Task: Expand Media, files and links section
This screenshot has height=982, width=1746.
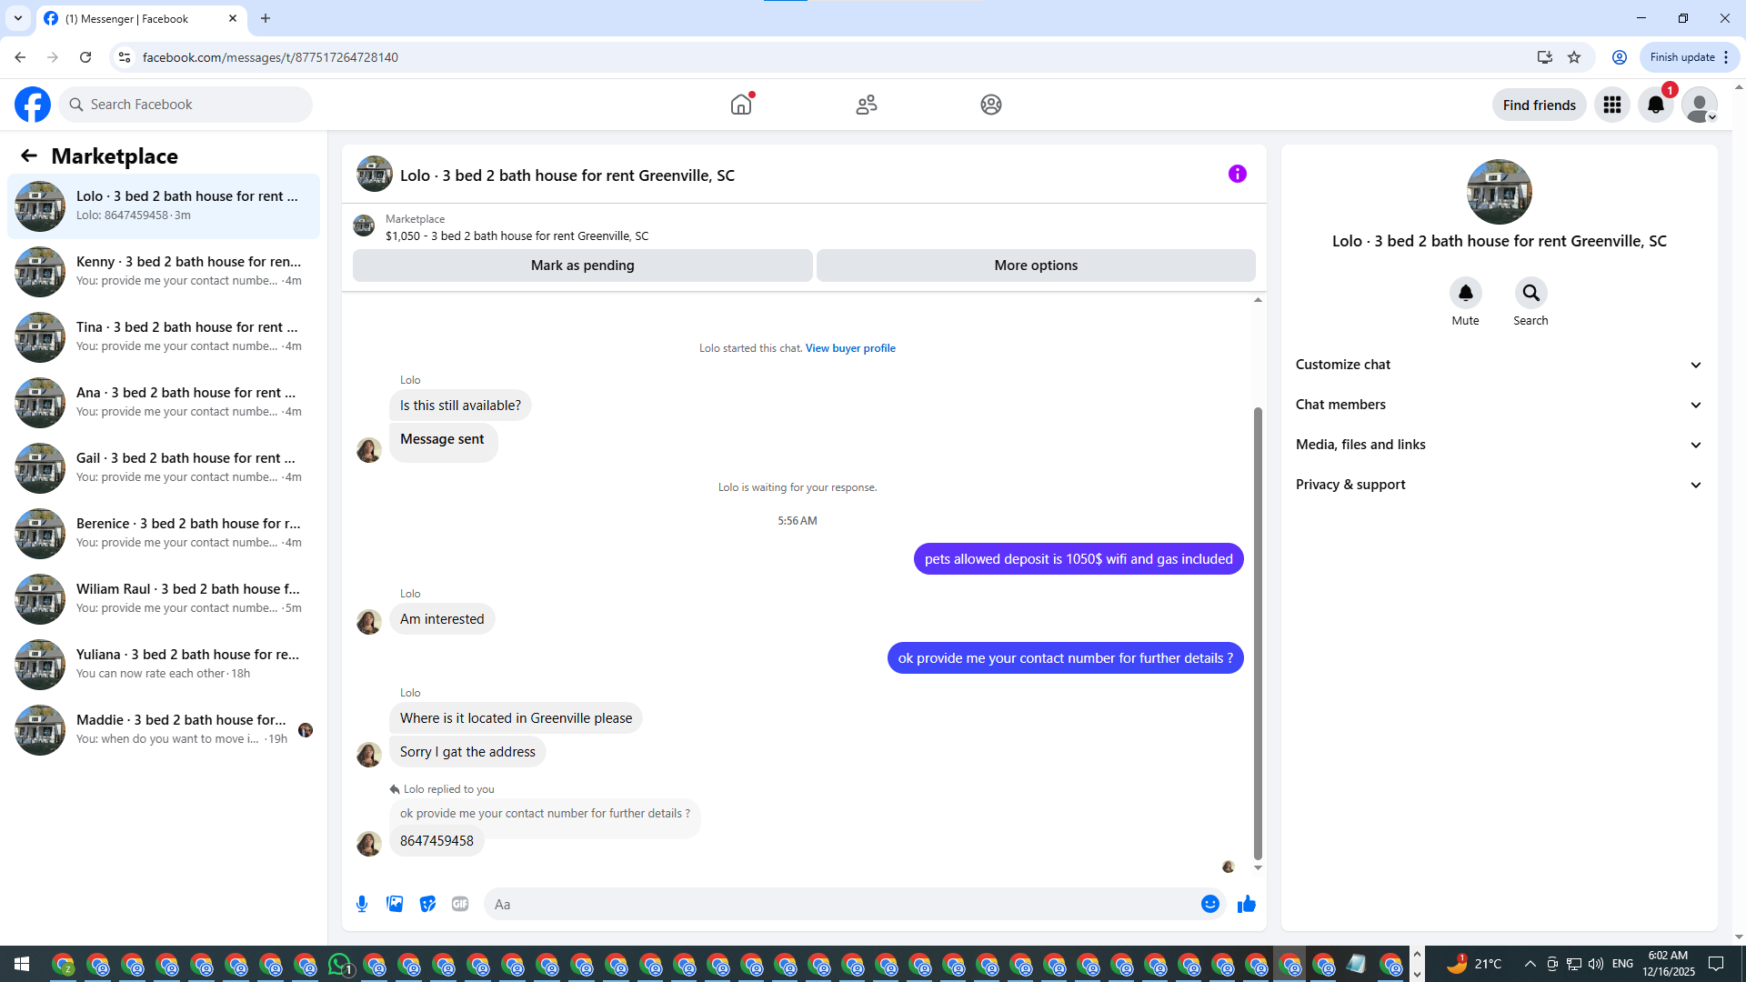Action: tap(1499, 445)
